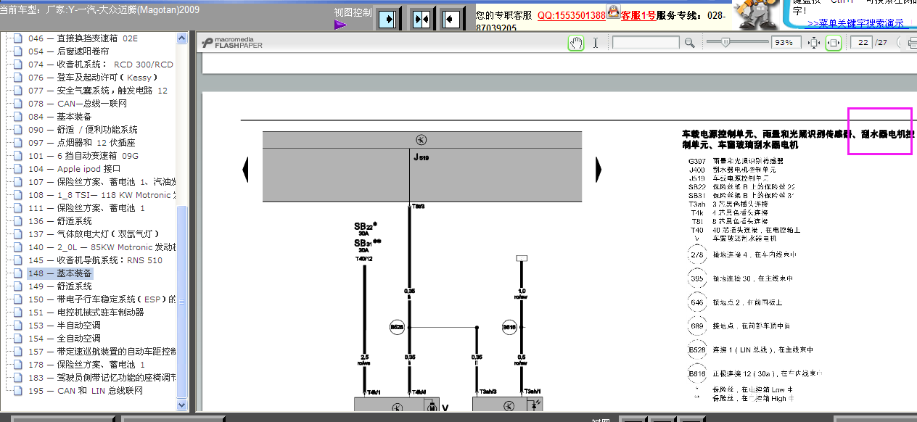The width and height of the screenshot is (917, 422).
Task: Select 140 — 2_0L 85KW Motronic
Action: [x=102, y=247]
